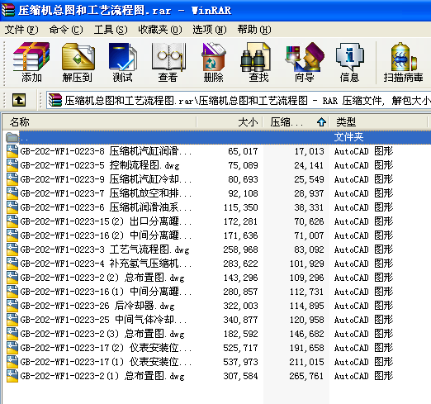Click file icon of 0223-5 控制流程图.dwg
The image size is (431, 404).
coord(12,165)
